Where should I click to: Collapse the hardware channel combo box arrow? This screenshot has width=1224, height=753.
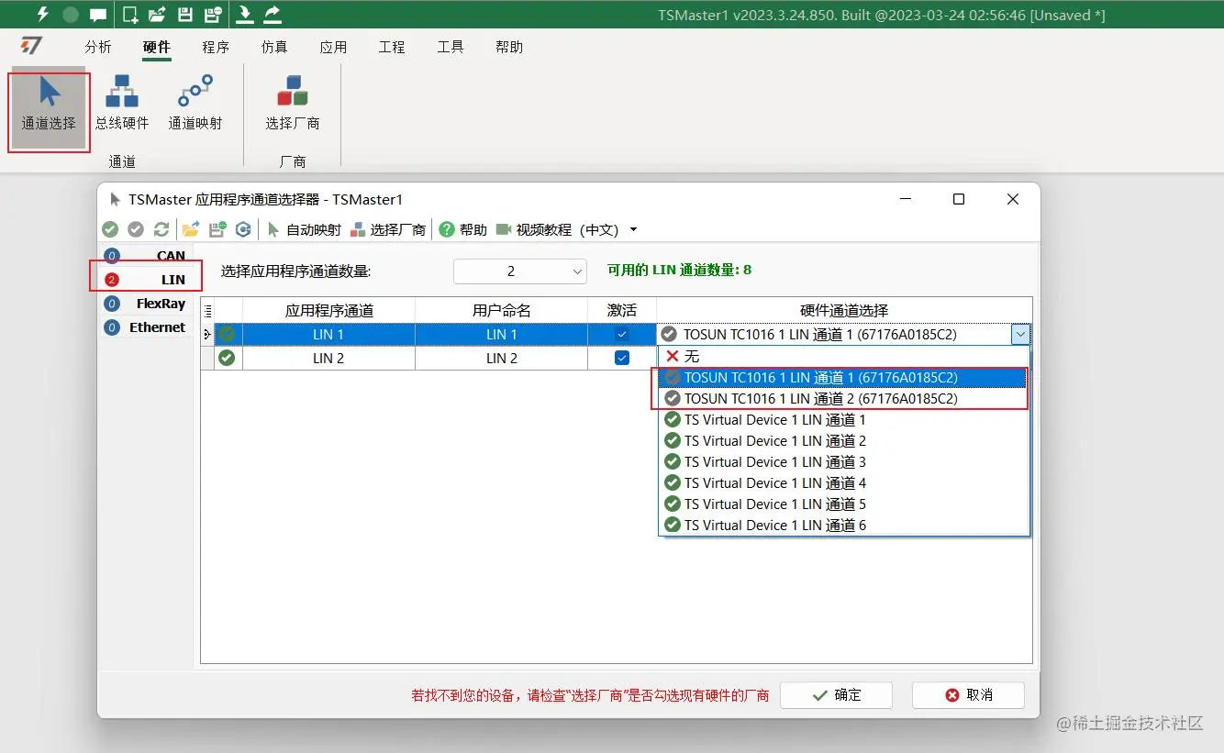point(1020,335)
